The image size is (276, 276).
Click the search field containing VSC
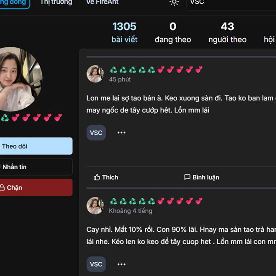click(x=231, y=4)
